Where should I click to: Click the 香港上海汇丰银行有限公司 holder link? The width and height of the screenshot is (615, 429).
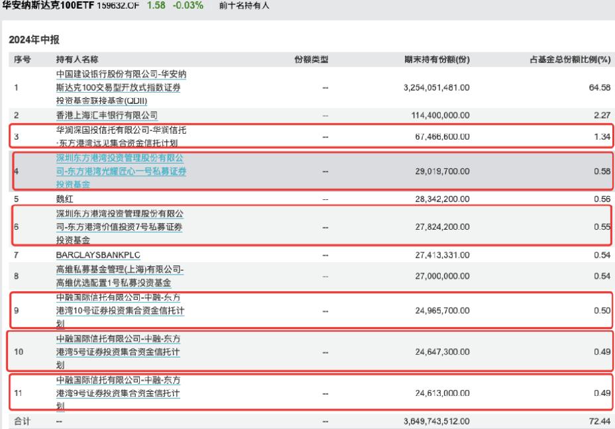(107, 115)
